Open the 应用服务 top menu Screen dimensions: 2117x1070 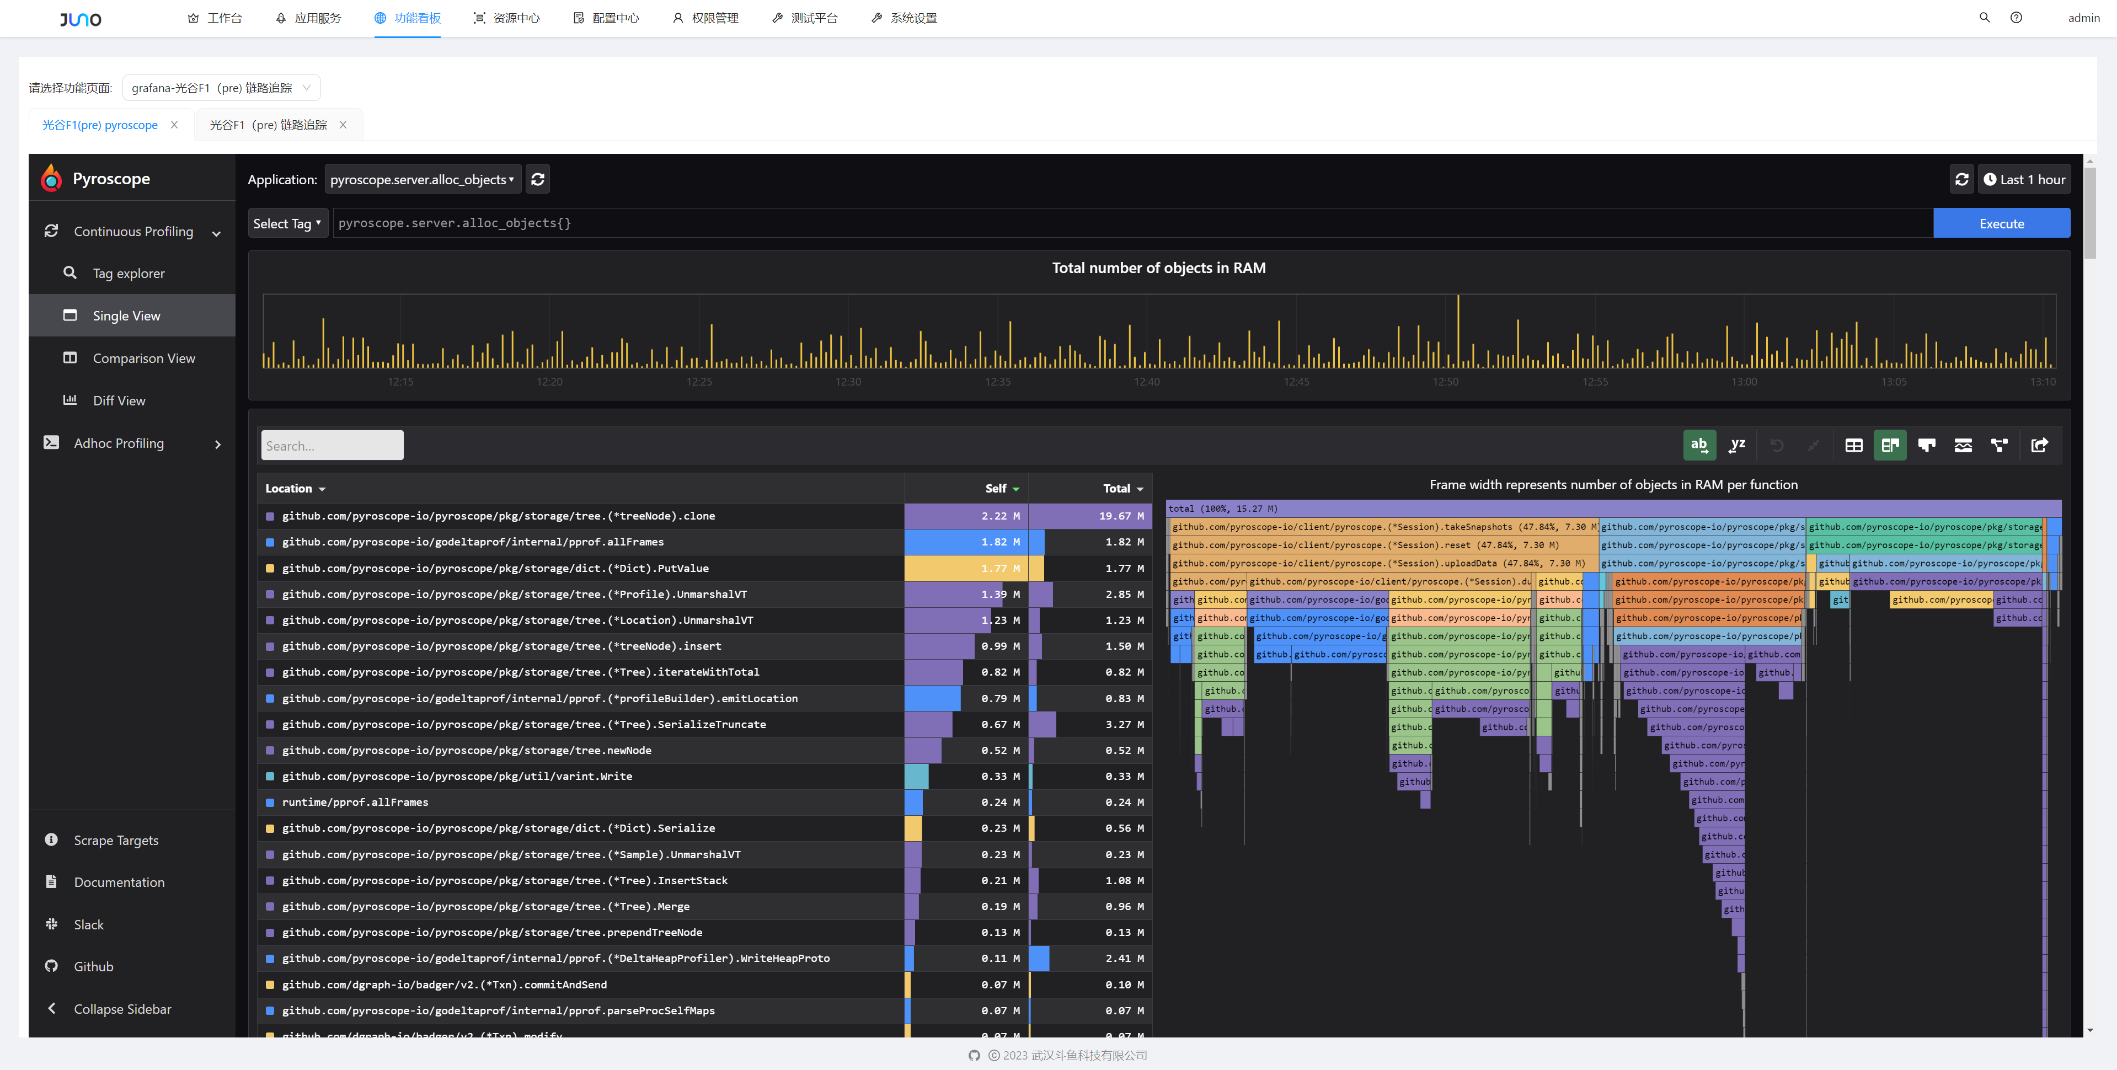pos(308,18)
